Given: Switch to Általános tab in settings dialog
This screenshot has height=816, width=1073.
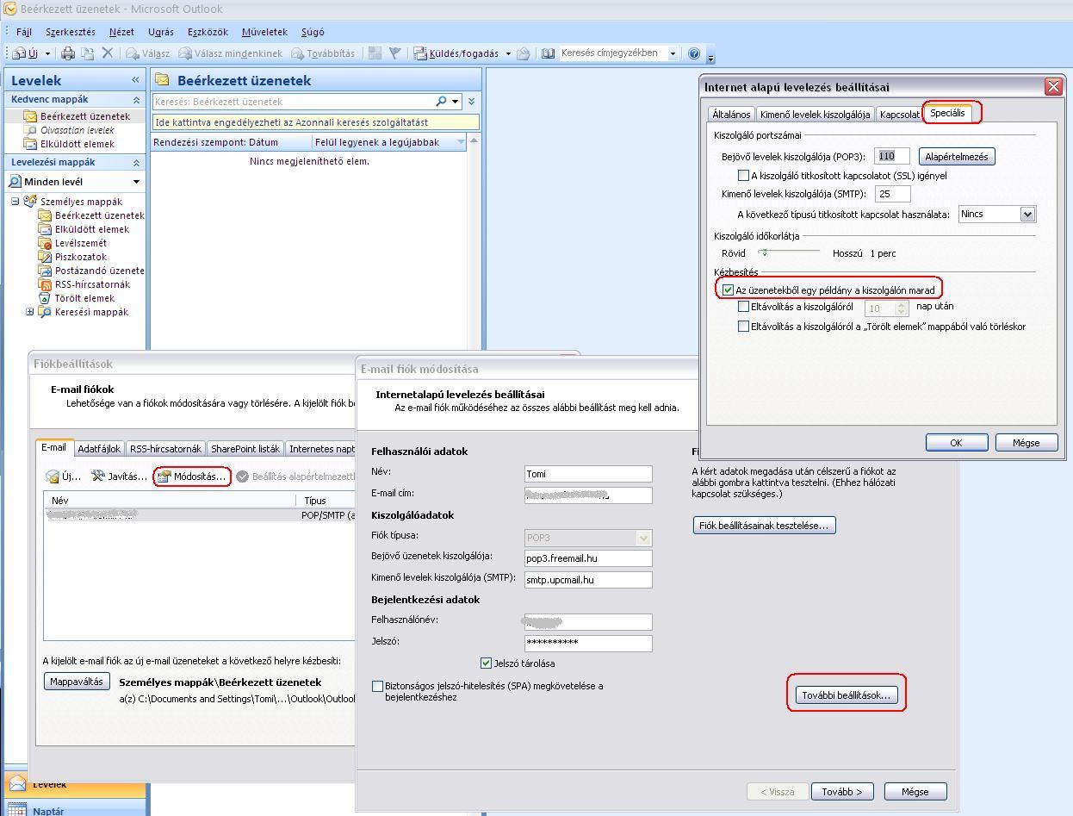Looking at the screenshot, I should point(732,115).
